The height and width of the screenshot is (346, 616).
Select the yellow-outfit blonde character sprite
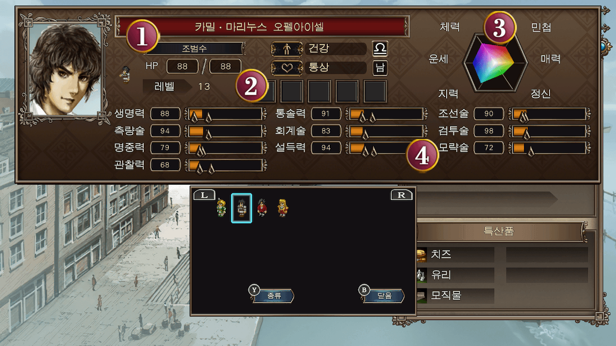click(282, 208)
